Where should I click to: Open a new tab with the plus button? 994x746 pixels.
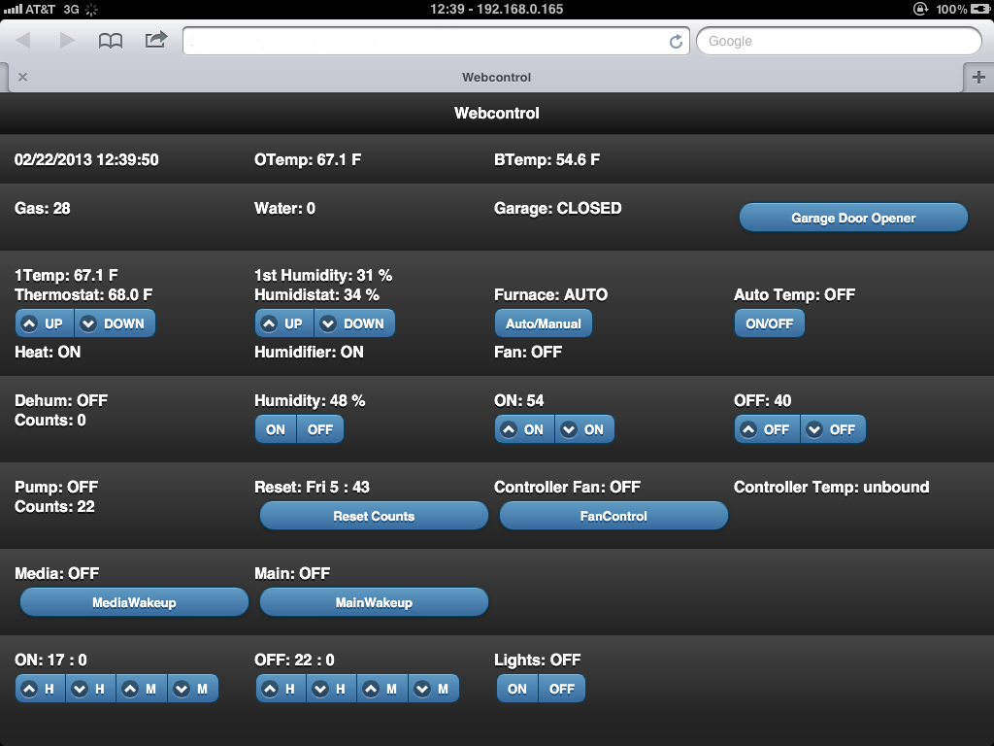979,77
